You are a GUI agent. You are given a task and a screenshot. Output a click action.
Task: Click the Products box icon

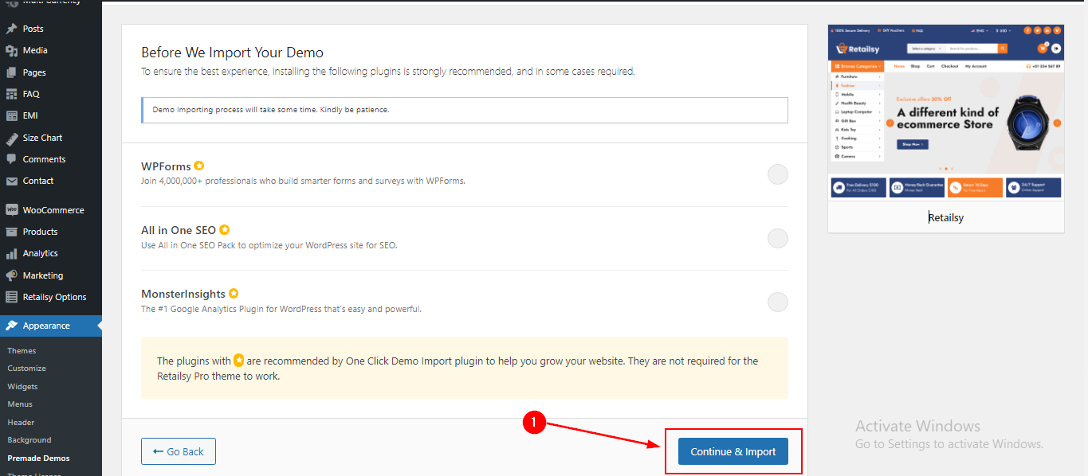click(x=11, y=232)
